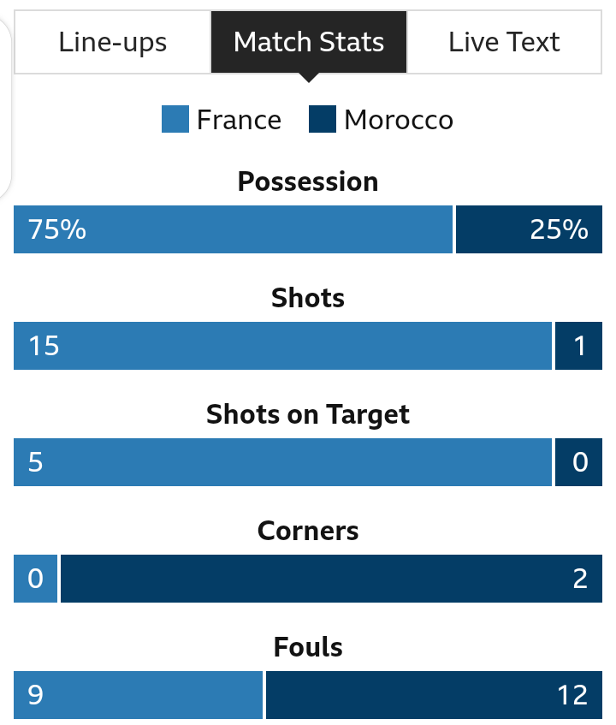Screen dimensions: 616x725
Task: Click Morocco's 12 fouls bar
Action: click(434, 695)
